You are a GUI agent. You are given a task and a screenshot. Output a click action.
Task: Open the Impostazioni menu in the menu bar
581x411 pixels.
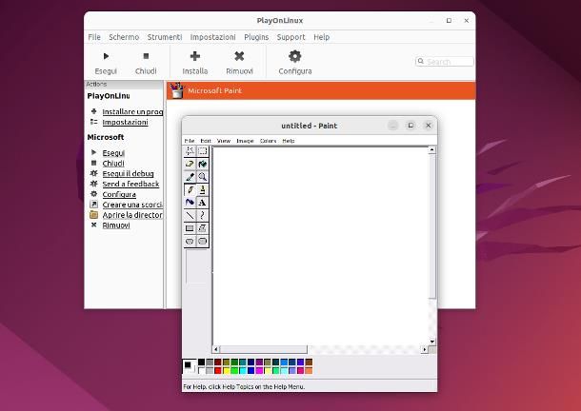pos(212,37)
